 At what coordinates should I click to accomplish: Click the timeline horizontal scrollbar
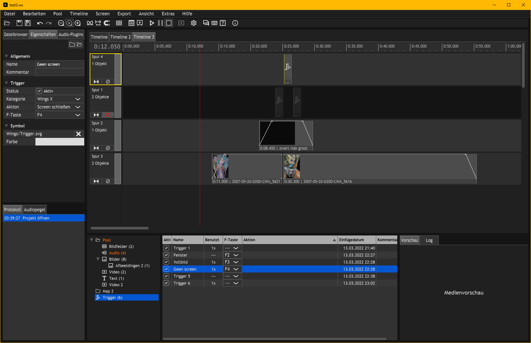click(x=120, y=228)
